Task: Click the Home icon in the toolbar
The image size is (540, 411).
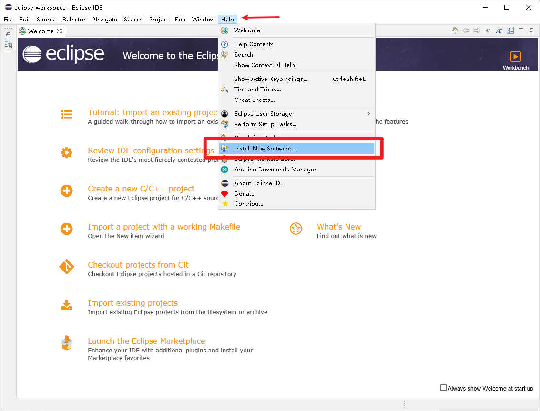Action: [x=455, y=30]
